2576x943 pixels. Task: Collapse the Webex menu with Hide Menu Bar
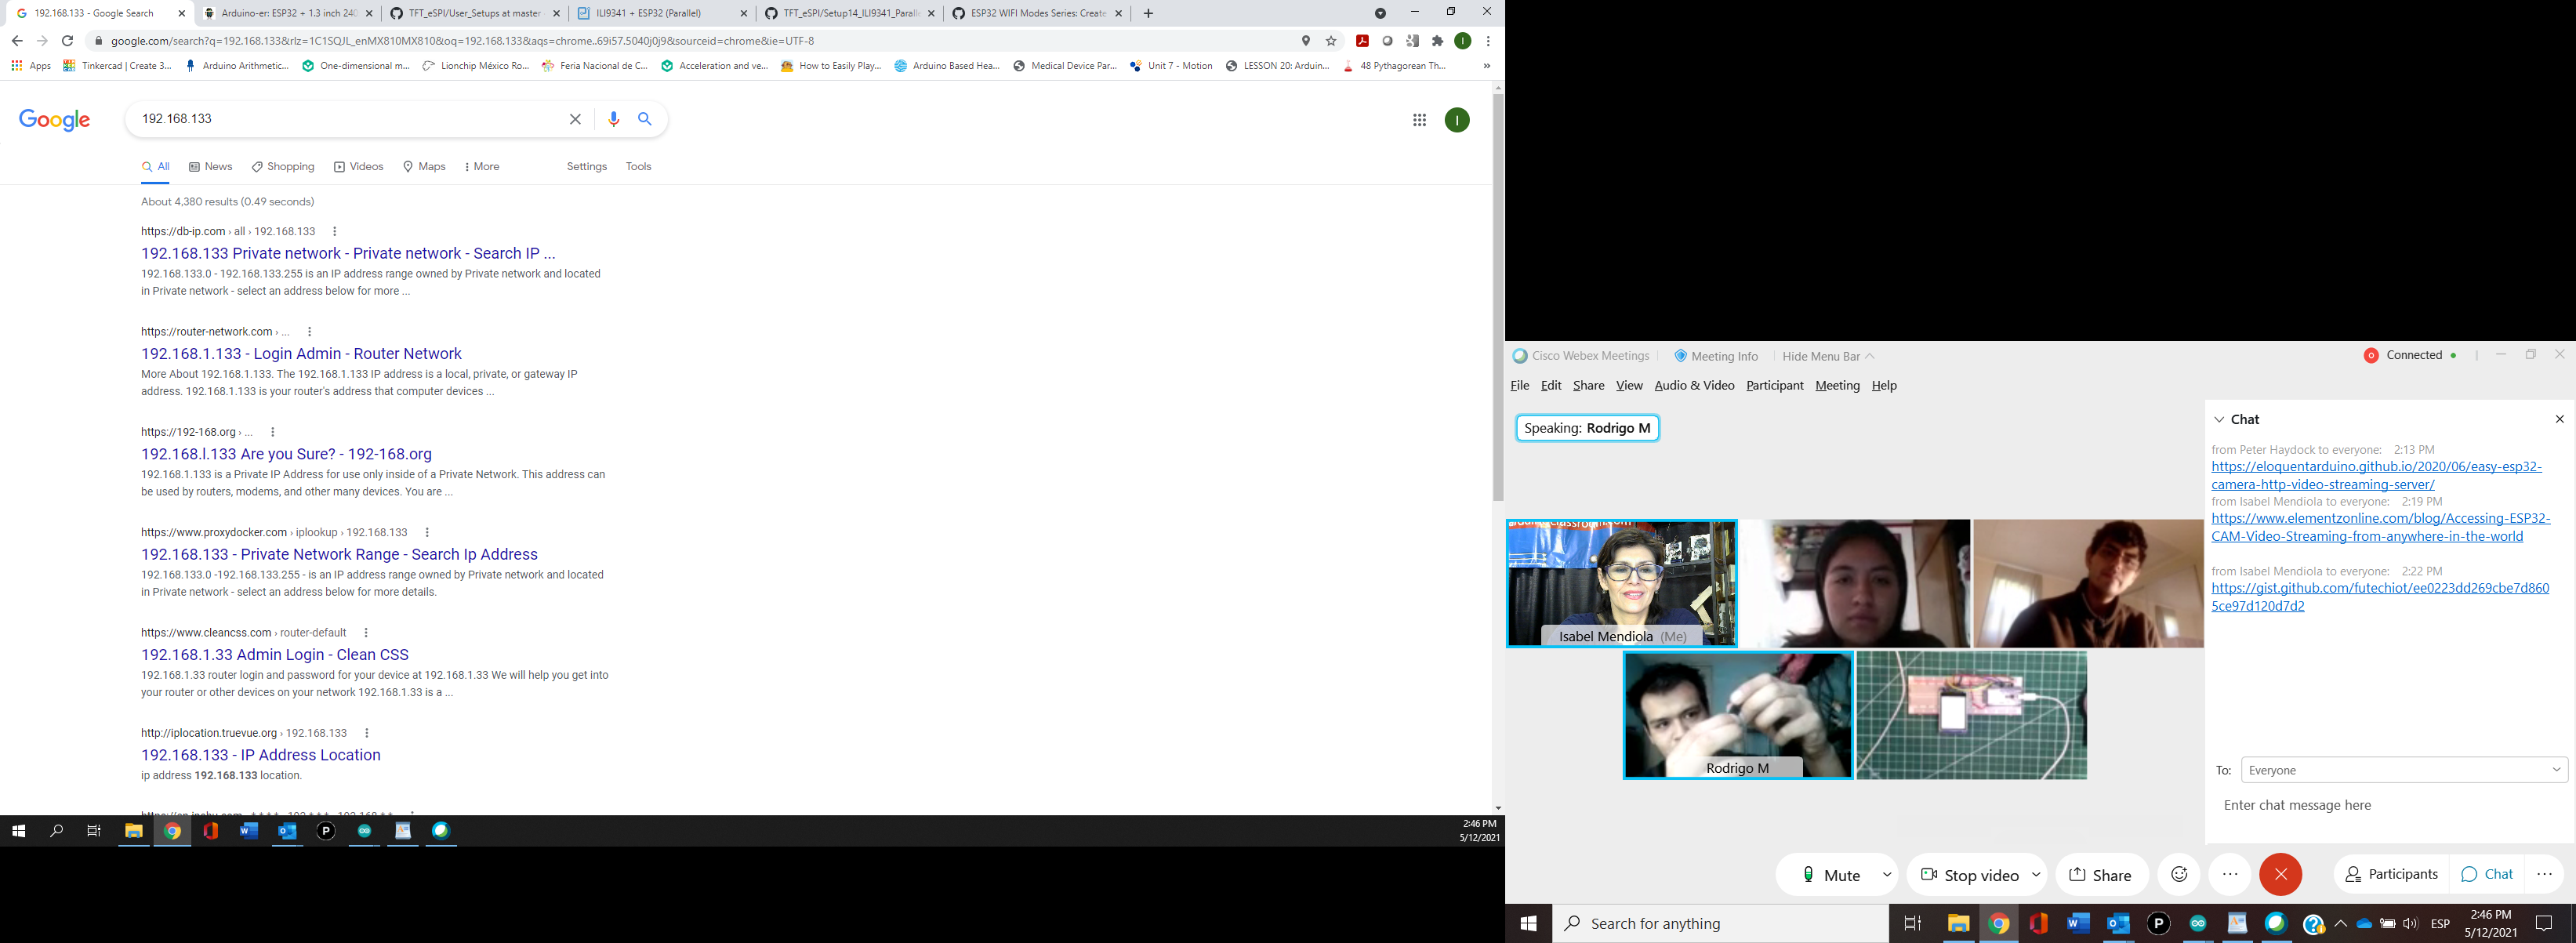click(1828, 356)
